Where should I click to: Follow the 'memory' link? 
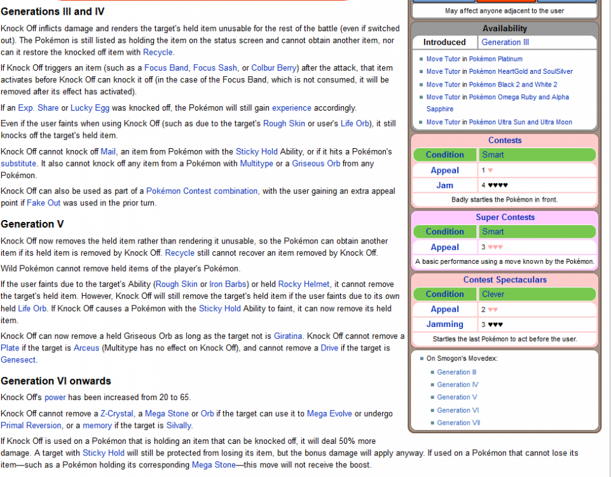(97, 425)
